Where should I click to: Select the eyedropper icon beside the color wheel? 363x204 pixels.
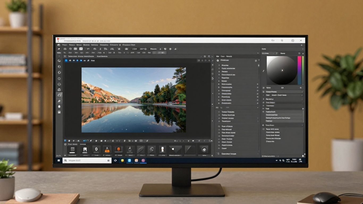[263, 71]
